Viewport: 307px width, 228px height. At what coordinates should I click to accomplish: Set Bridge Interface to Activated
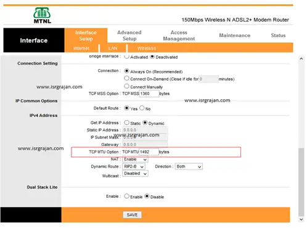(126, 56)
